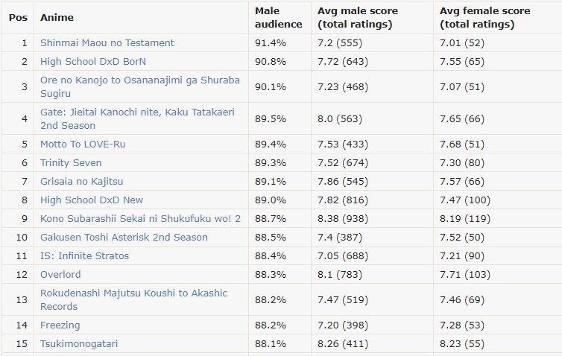This screenshot has width=562, height=356.
Task: Open Grisaia no Kajitsu link
Action: point(82,181)
